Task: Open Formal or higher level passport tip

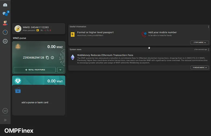Action: pyautogui.click(x=95, y=34)
